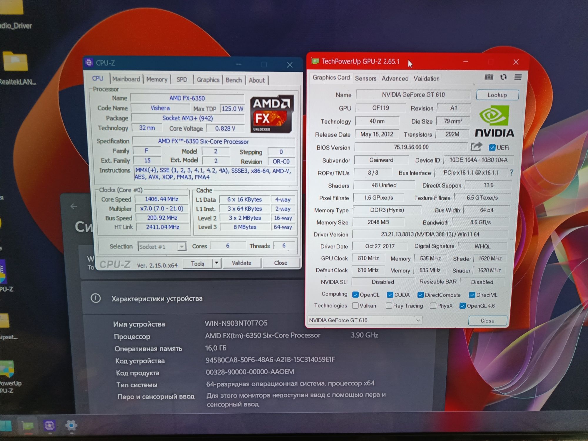Open the Validation tab in GPU-Z
The width and height of the screenshot is (588, 441).
(427, 78)
